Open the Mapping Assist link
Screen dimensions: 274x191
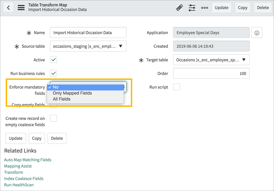tap(18, 166)
